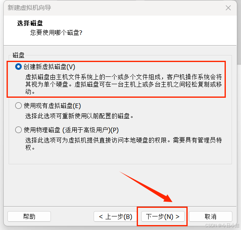Open help with the 帮助 button
The height and width of the screenshot is (230, 241).
pyautogui.click(x=29, y=216)
